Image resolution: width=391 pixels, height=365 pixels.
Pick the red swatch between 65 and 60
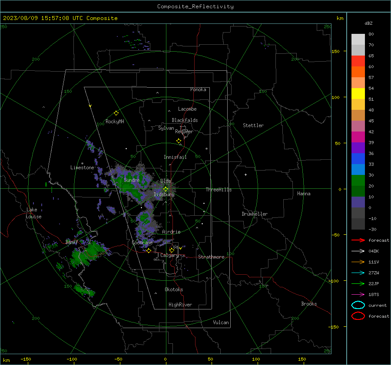358,61
